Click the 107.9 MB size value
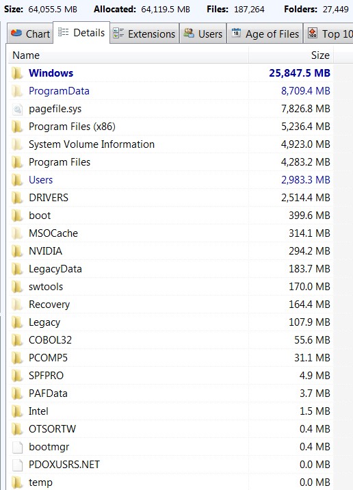 click(x=309, y=322)
